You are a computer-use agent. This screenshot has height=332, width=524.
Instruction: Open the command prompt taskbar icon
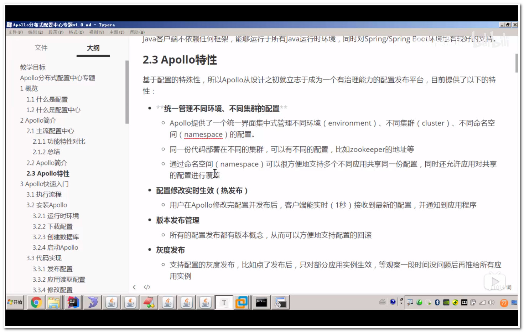261,302
